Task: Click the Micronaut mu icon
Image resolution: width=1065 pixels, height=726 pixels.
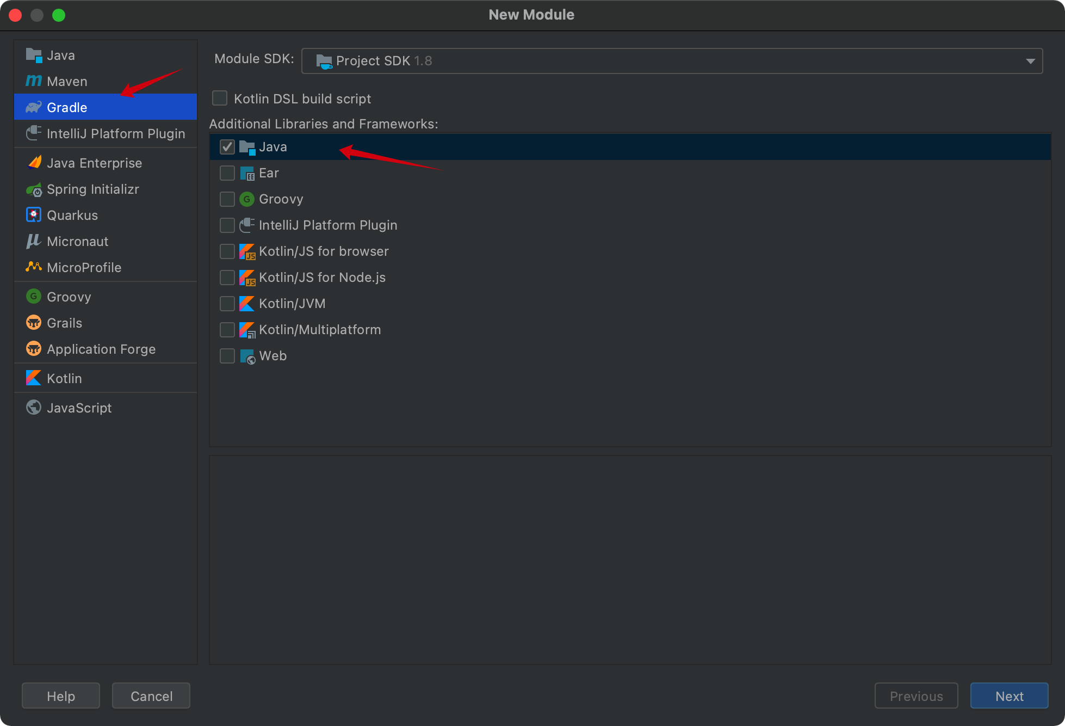Action: click(34, 241)
